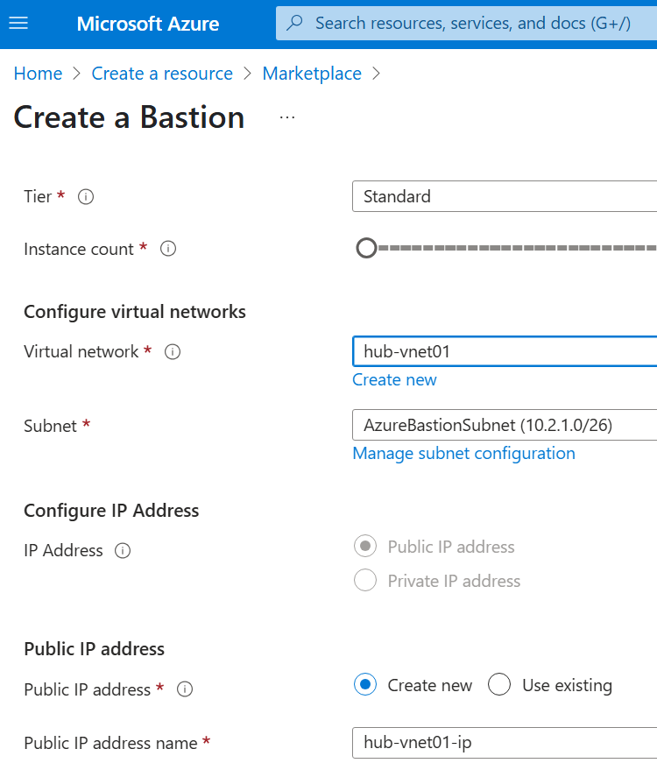Image resolution: width=657 pixels, height=763 pixels.
Task: Click the Instance count label
Action: click(x=78, y=249)
